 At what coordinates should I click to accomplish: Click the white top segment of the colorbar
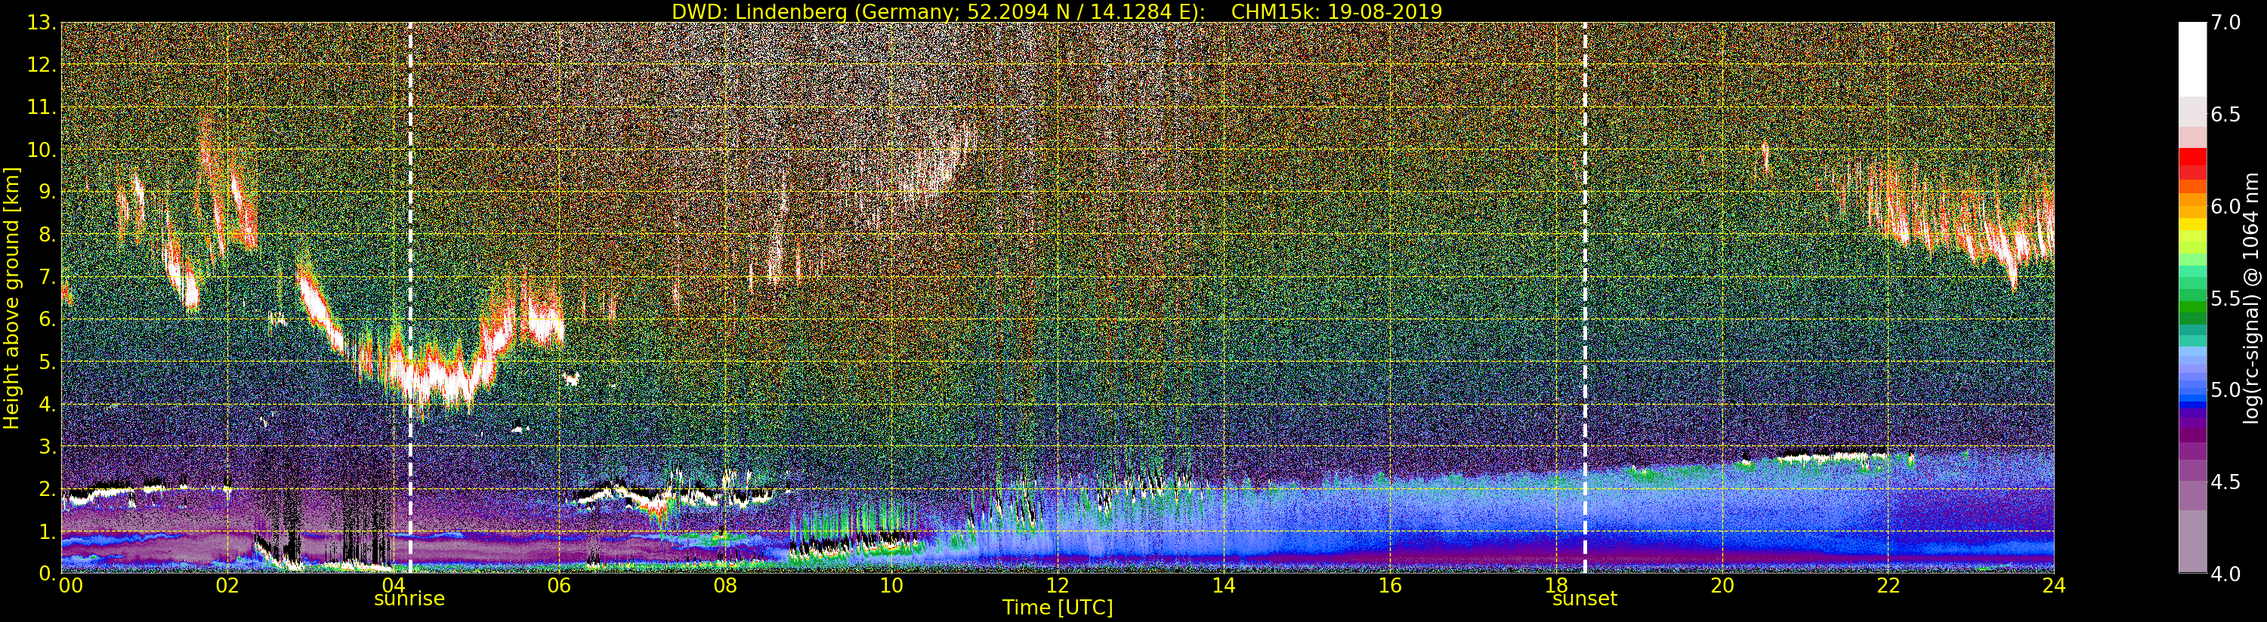pos(2192,59)
